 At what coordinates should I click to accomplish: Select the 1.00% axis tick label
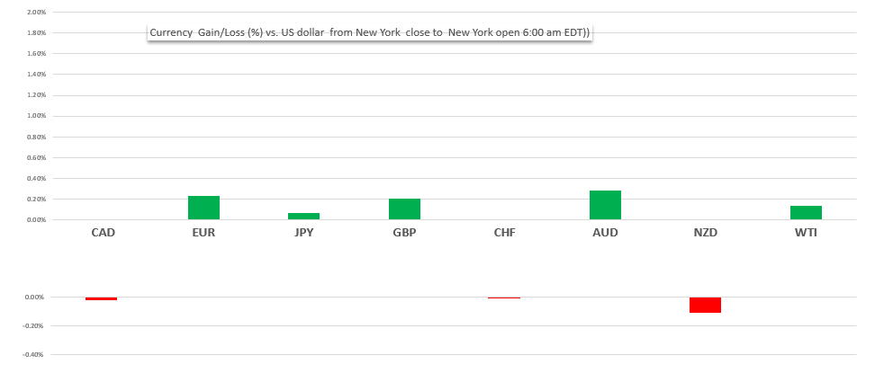point(36,116)
